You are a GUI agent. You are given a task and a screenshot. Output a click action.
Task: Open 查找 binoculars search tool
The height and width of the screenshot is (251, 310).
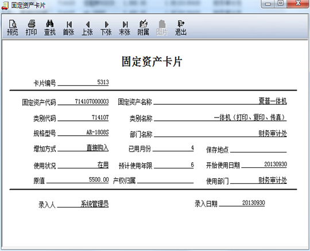coord(49,28)
